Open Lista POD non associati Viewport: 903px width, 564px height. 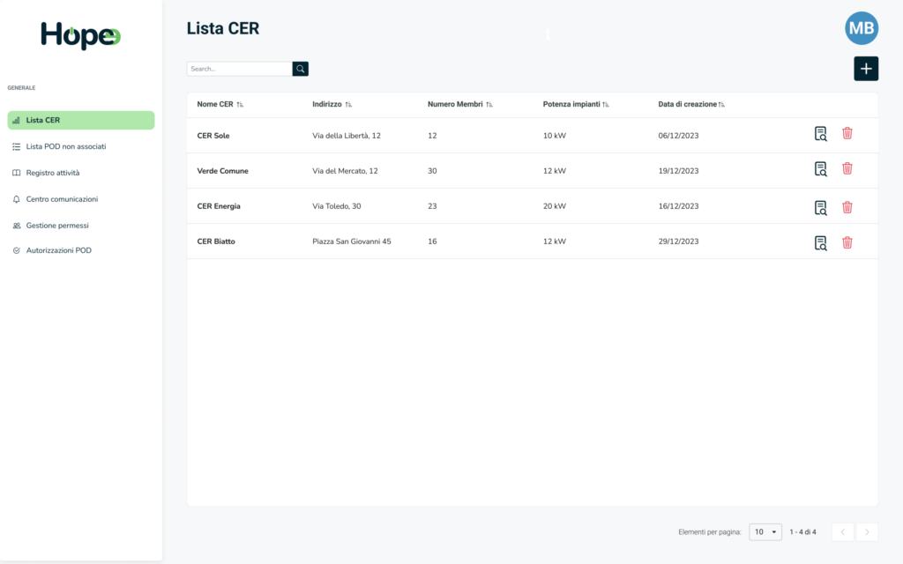[66, 146]
